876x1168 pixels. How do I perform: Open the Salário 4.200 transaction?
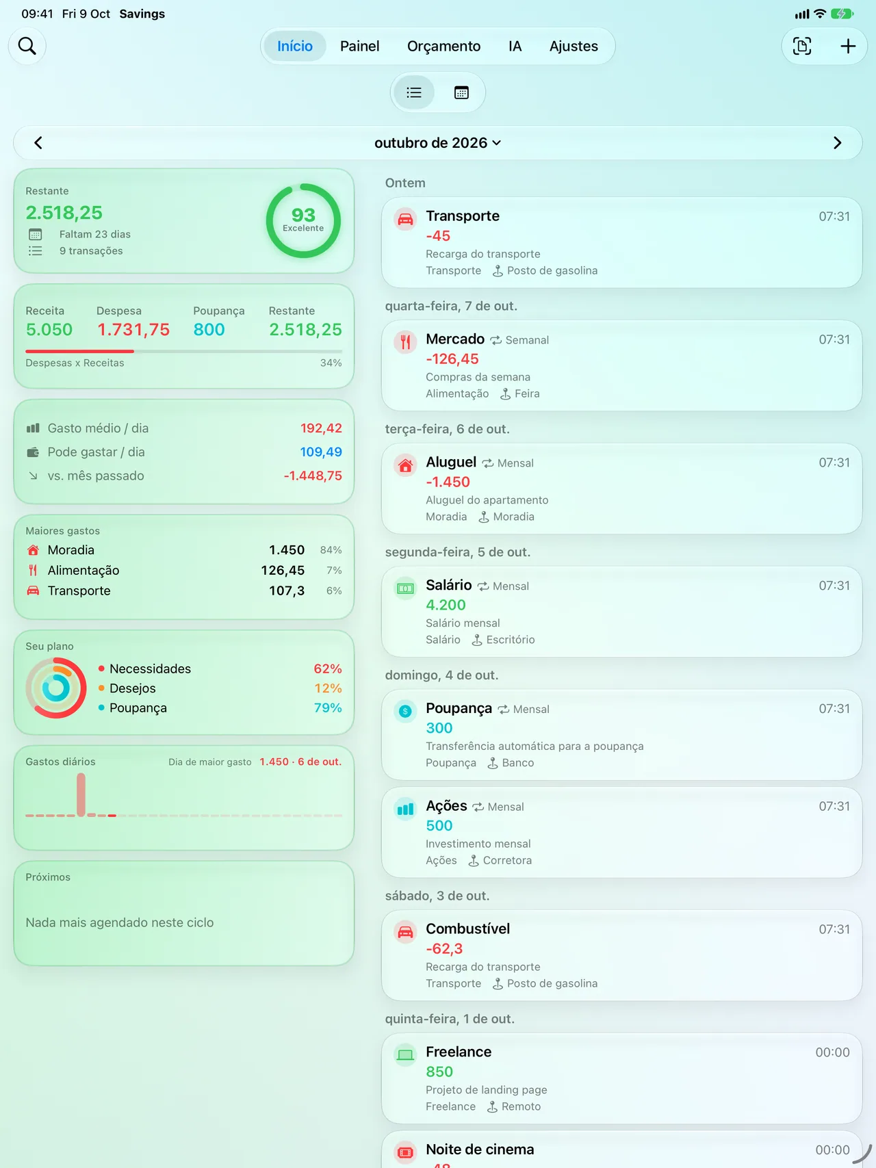pyautogui.click(x=621, y=612)
